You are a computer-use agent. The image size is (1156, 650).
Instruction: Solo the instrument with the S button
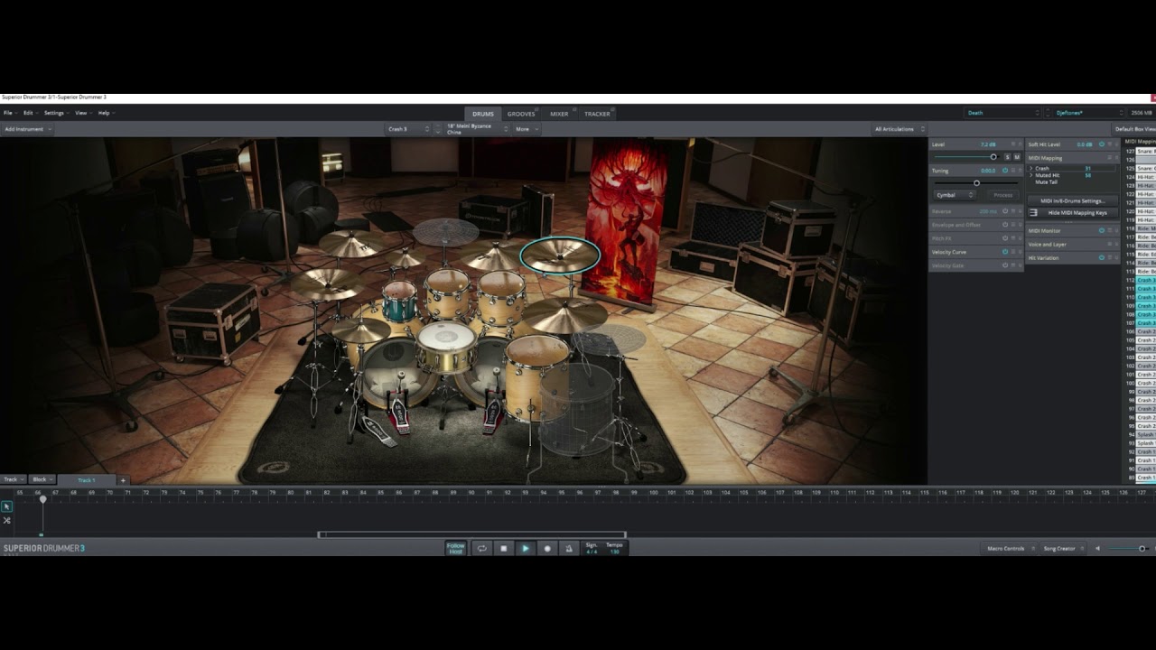coord(1008,157)
